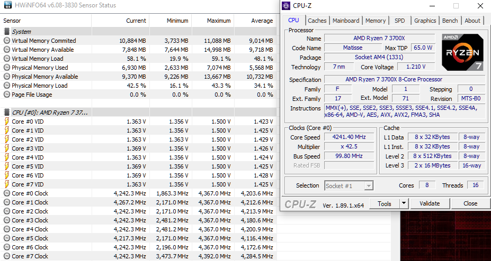Click the Core #7 VID lightning icon
491x261 pixels.
(6, 184)
